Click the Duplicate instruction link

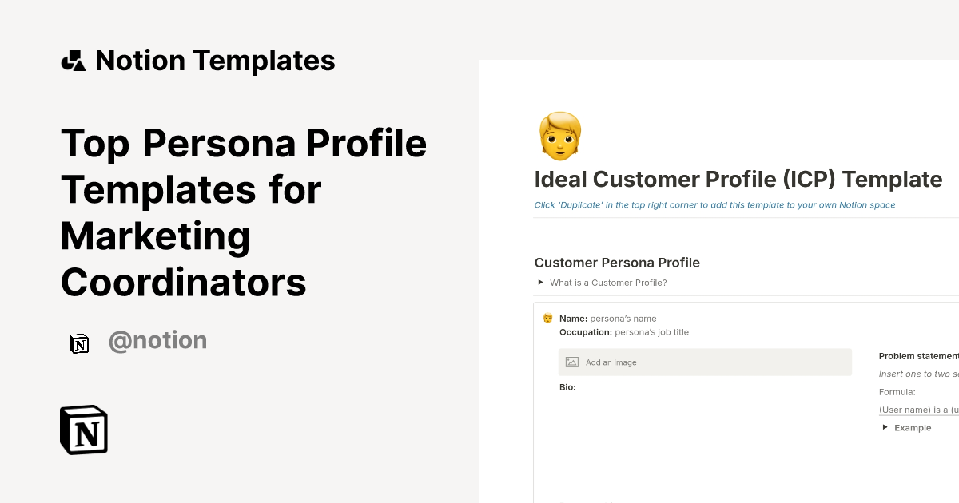click(714, 205)
